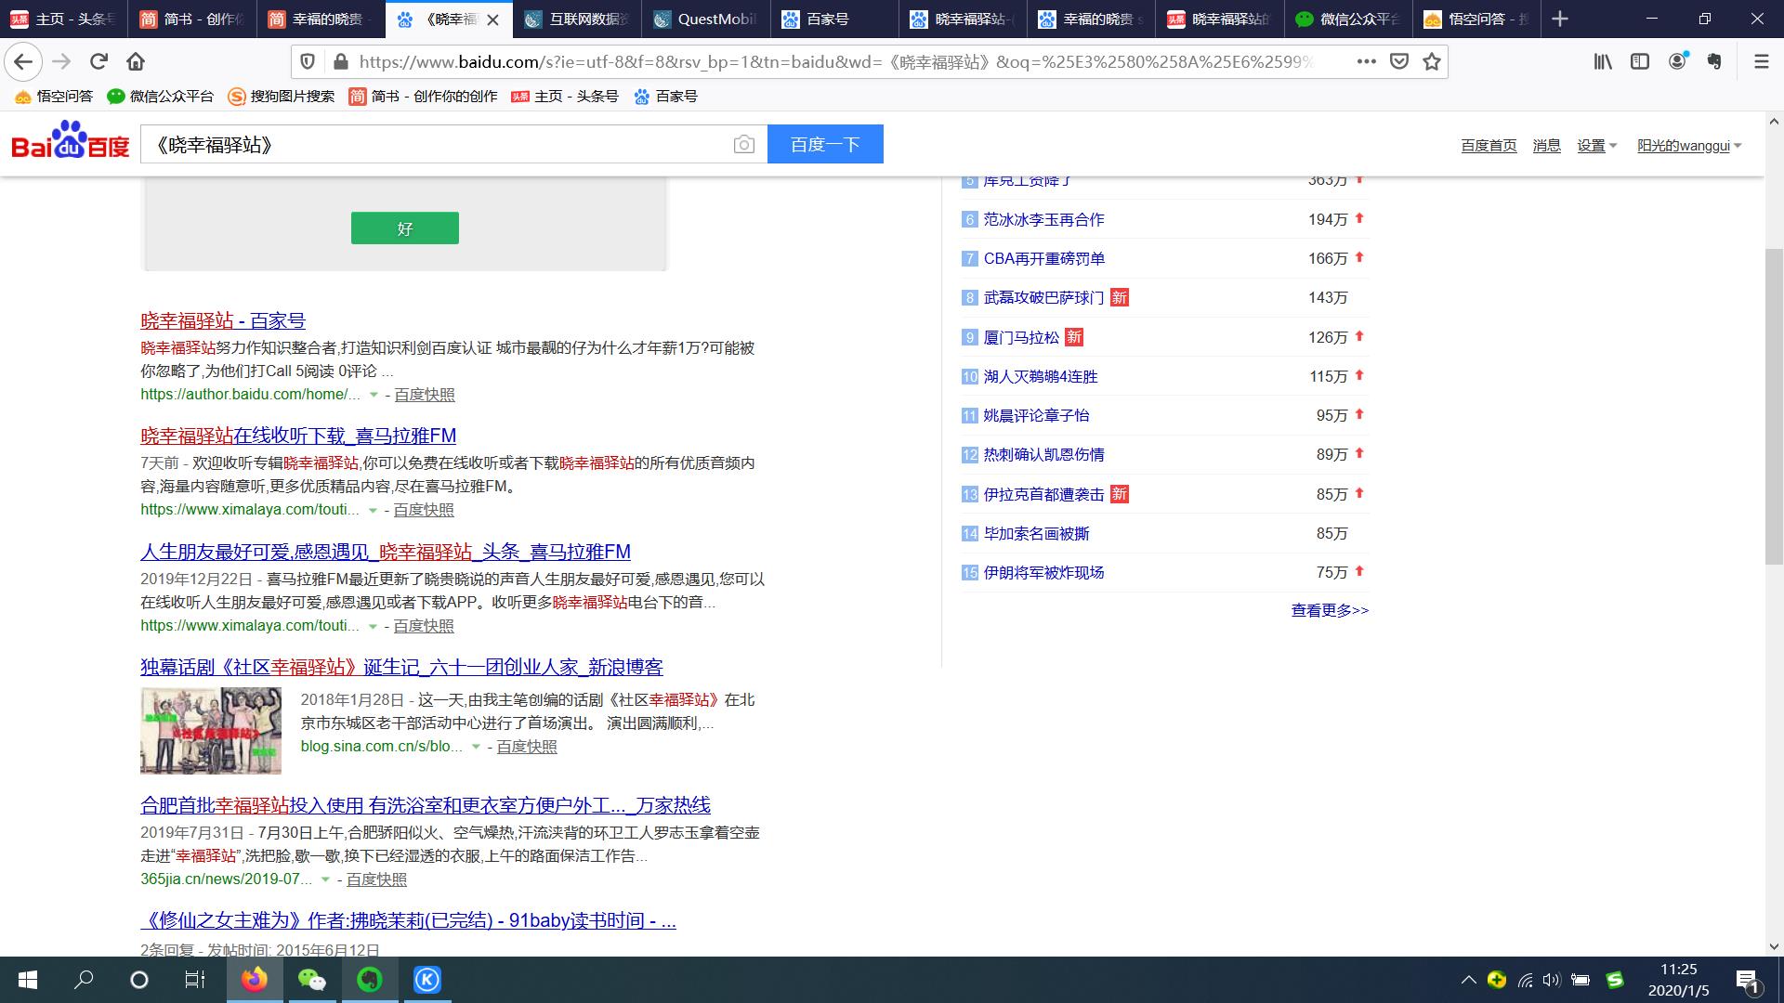Click the page vertical scrollbar thumb
The image size is (1784, 1003).
tap(1774, 407)
